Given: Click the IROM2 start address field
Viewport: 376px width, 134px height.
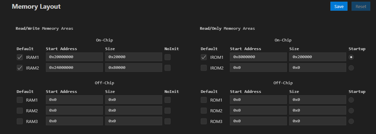Looking at the screenshot, I should pos(258,68).
